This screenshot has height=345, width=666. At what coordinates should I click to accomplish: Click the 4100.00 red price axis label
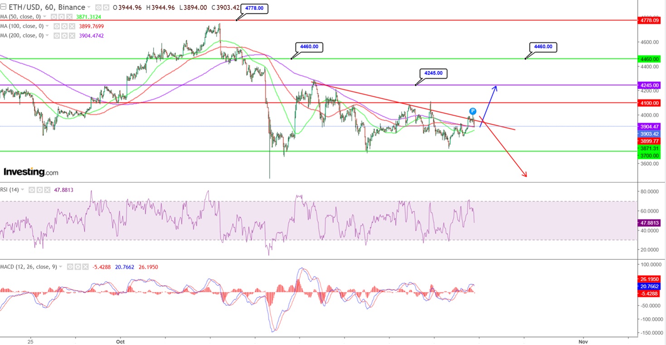pyautogui.click(x=649, y=103)
